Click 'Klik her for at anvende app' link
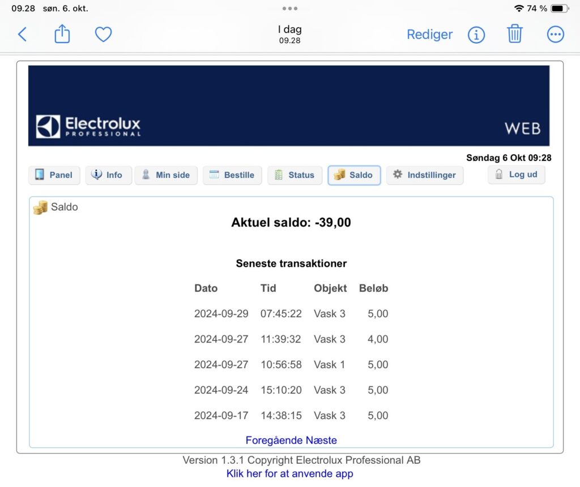The width and height of the screenshot is (580, 487). (289, 473)
